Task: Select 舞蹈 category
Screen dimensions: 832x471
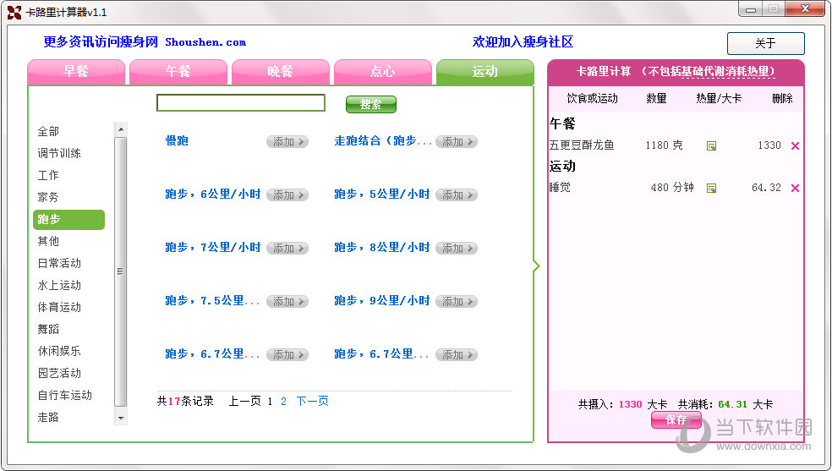Action: point(48,330)
